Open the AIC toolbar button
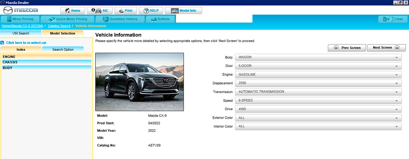Screen dimensions: 409x159 [x=99, y=11]
